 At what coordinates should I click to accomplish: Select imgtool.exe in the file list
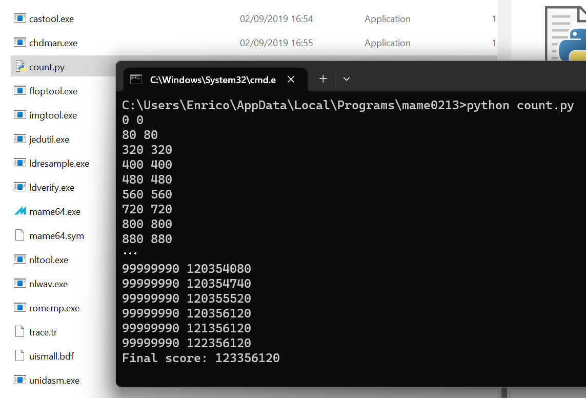point(53,115)
